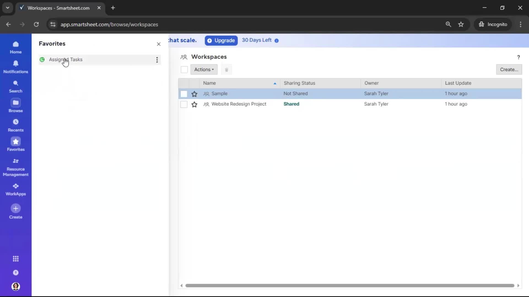Open WorkApps from the sidebar
Viewport: 529px width, 297px height.
pyautogui.click(x=16, y=189)
